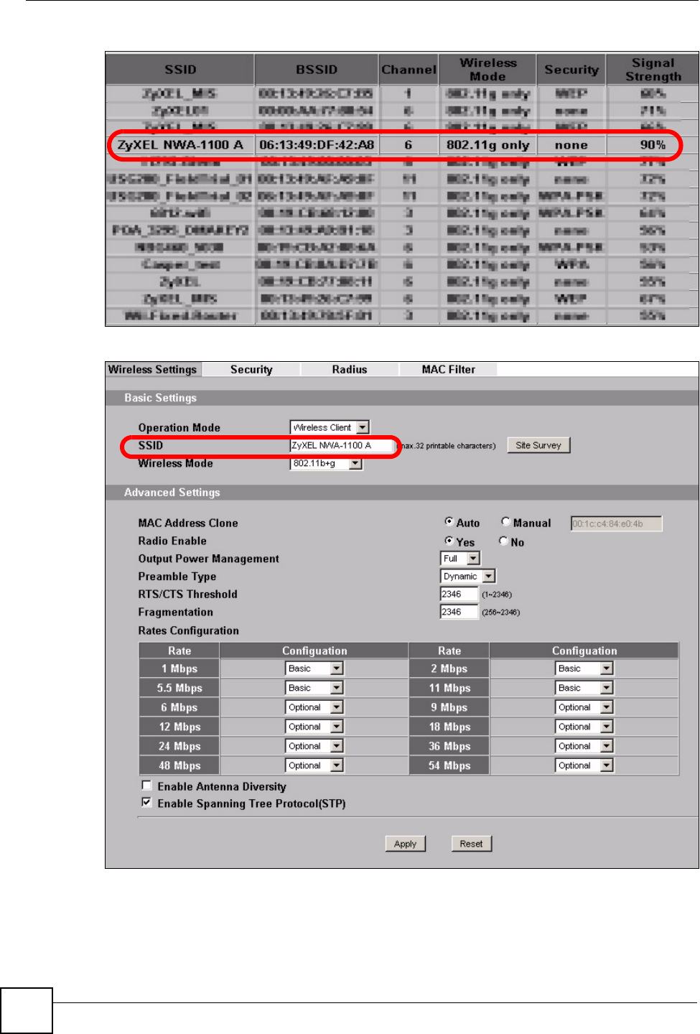Open the Security tab
This screenshot has height=1034, width=700.
(251, 369)
